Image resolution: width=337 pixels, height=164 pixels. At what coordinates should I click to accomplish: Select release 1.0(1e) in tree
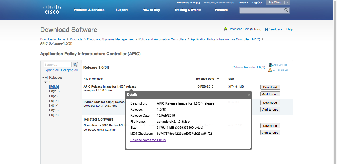[54, 115]
